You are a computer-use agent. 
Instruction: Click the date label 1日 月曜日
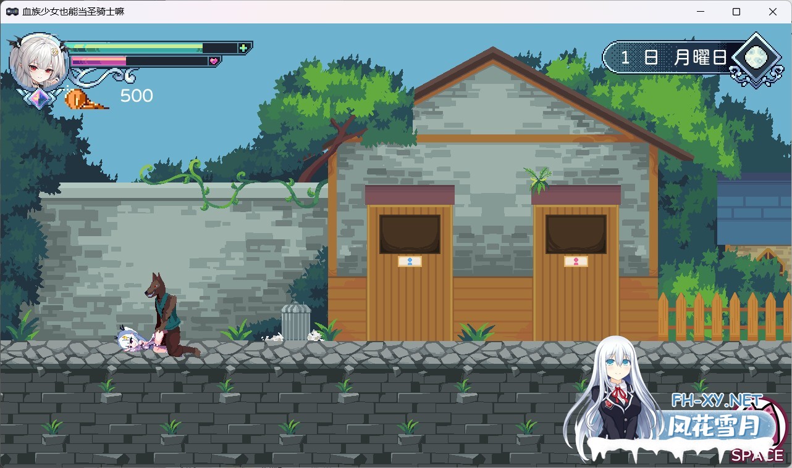(675, 58)
